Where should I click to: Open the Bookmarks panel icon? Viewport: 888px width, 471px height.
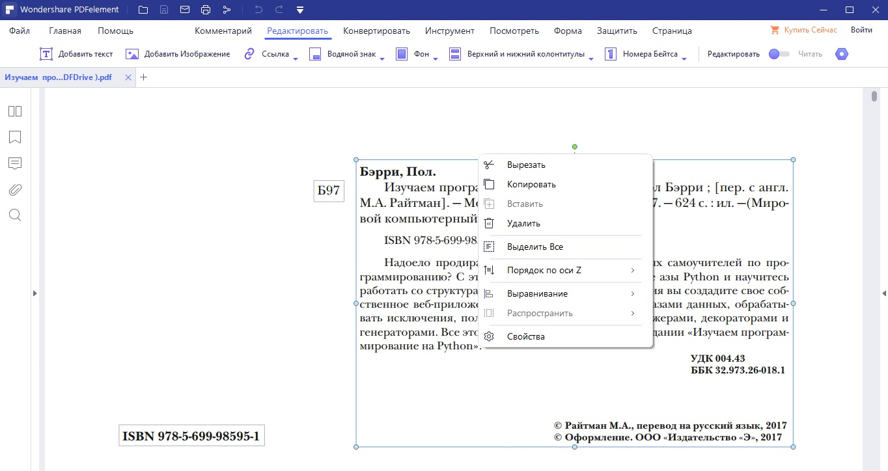pyautogui.click(x=15, y=137)
